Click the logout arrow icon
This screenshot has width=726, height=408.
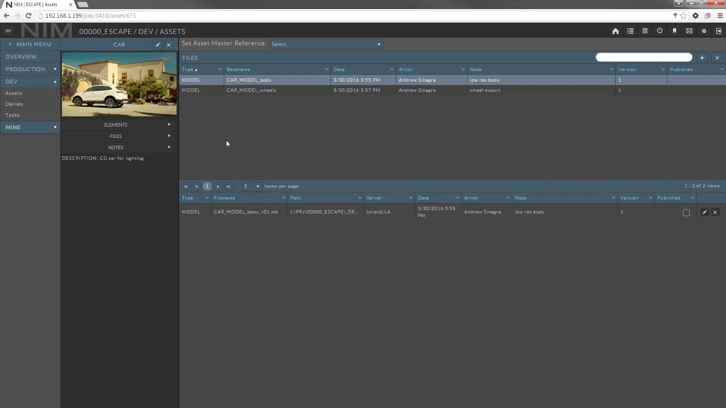click(x=719, y=31)
